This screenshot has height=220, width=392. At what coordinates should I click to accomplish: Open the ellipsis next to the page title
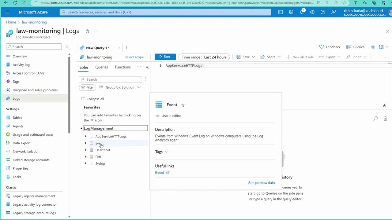(x=96, y=31)
